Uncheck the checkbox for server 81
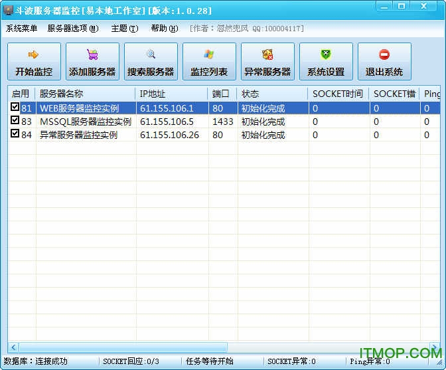The image size is (446, 370). pos(15,107)
